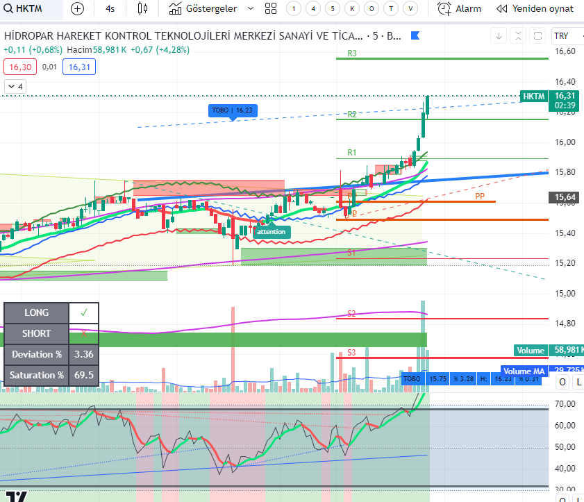Create a new alert via the Alarm icon
The image size is (584, 502).
[x=443, y=8]
